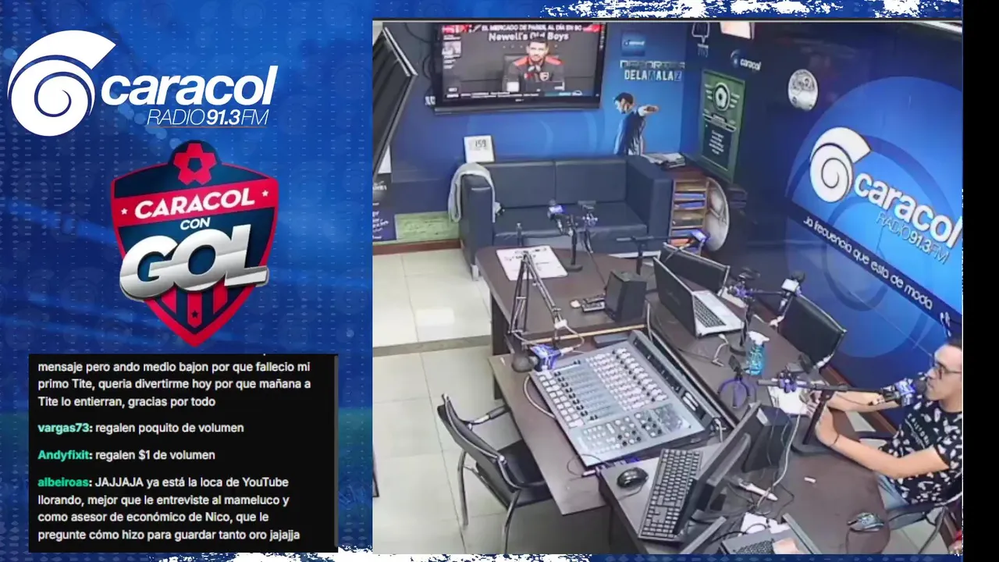Screen dimensions: 999x562
Task: Select the vargas73 username in chat
Action: point(65,428)
